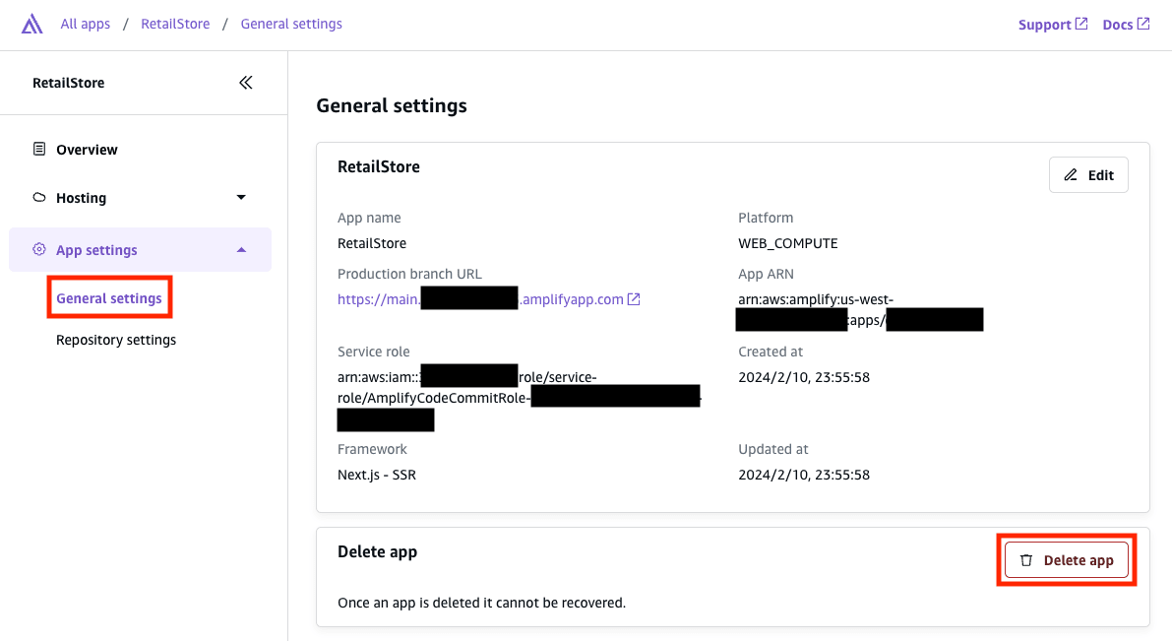
Task: Click the RetailStore sidebar title
Action: (69, 83)
